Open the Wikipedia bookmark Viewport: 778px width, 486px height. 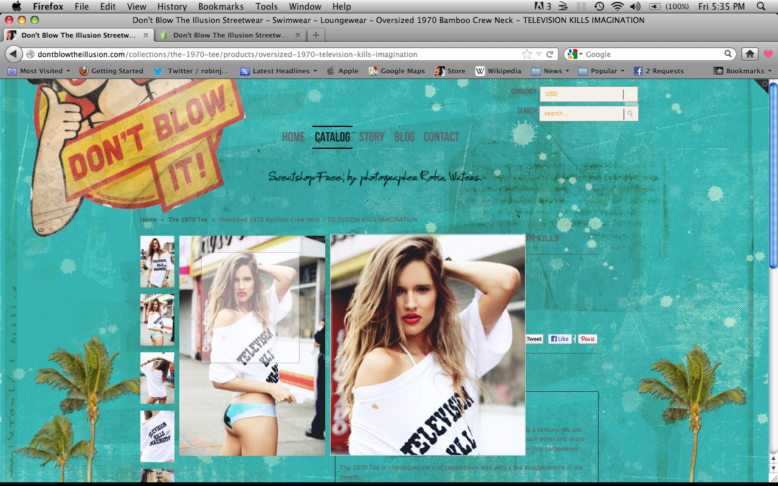coord(498,71)
